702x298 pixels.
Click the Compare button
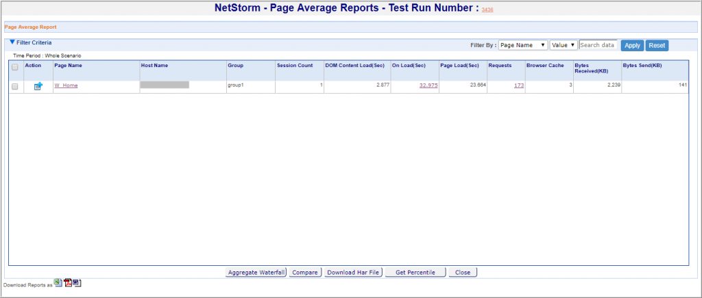pos(305,273)
